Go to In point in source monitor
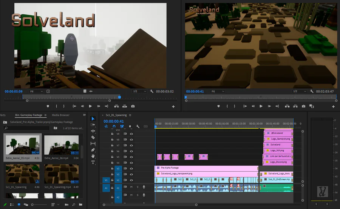The width and height of the screenshot is (340, 209). point(74,106)
